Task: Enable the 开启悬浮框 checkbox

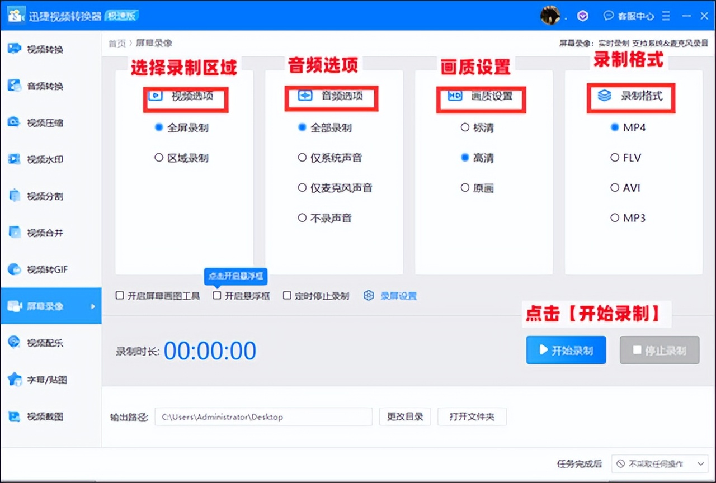Action: [216, 296]
